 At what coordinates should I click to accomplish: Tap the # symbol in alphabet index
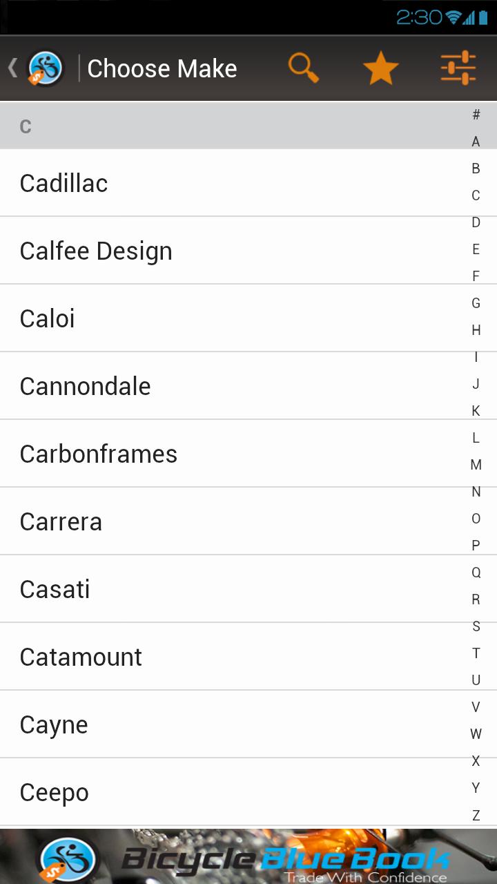(x=476, y=115)
